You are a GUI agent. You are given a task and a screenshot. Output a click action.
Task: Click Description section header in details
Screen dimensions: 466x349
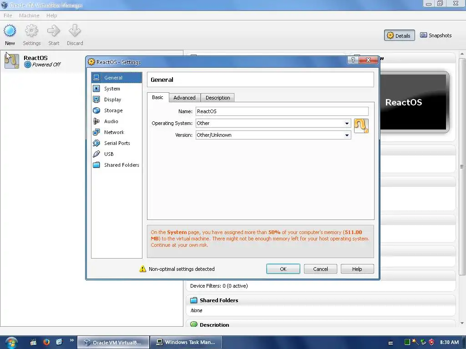click(214, 324)
